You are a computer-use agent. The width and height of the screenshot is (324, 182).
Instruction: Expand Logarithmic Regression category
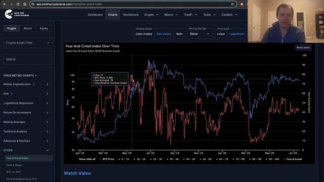(26, 103)
